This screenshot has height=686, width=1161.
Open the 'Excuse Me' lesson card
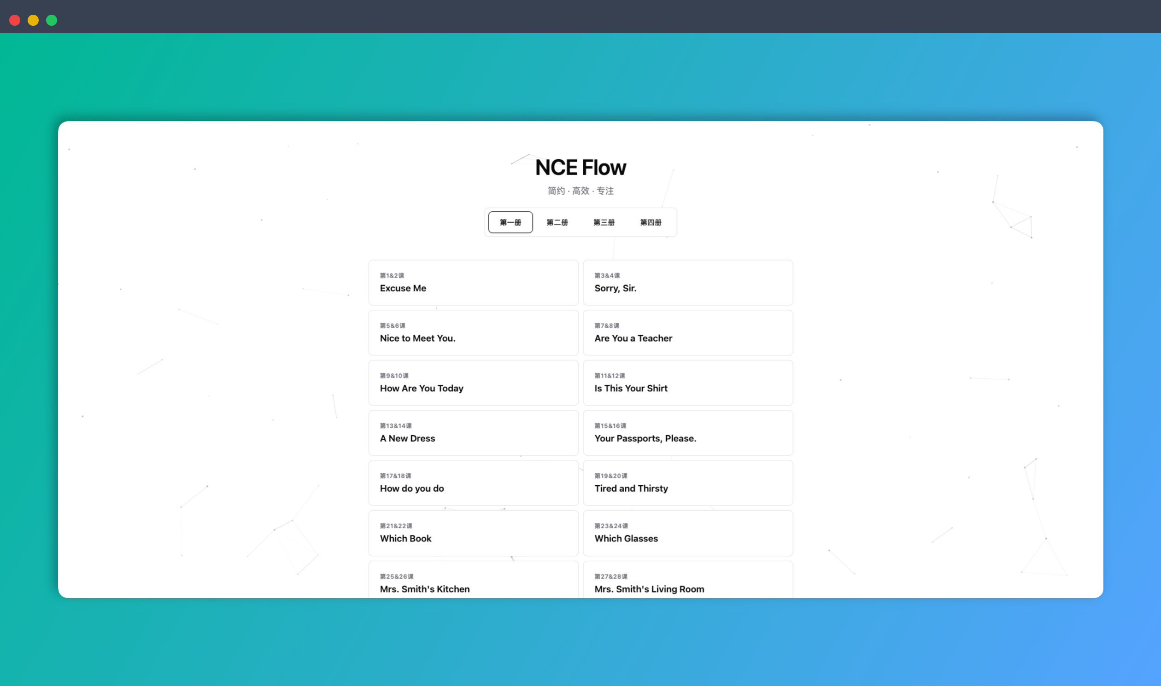[x=473, y=282]
